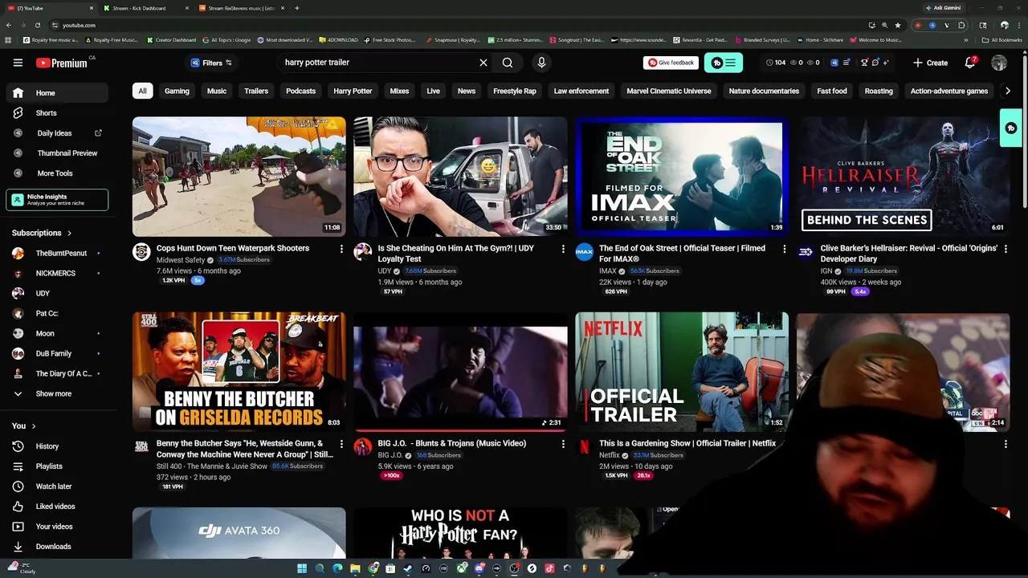This screenshot has width=1028, height=578.
Task: Select the Harry Potter filter chip
Action: [x=353, y=91]
